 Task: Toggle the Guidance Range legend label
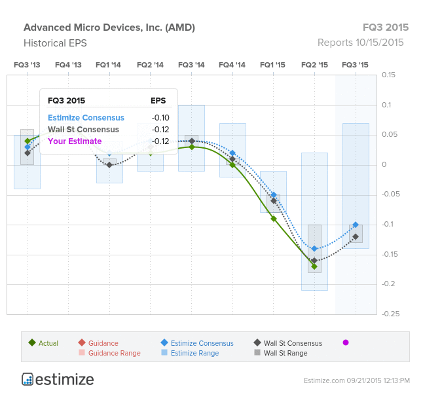114,353
